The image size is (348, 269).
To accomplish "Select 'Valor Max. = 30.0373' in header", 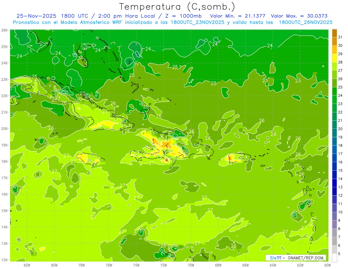I will 299,16.
